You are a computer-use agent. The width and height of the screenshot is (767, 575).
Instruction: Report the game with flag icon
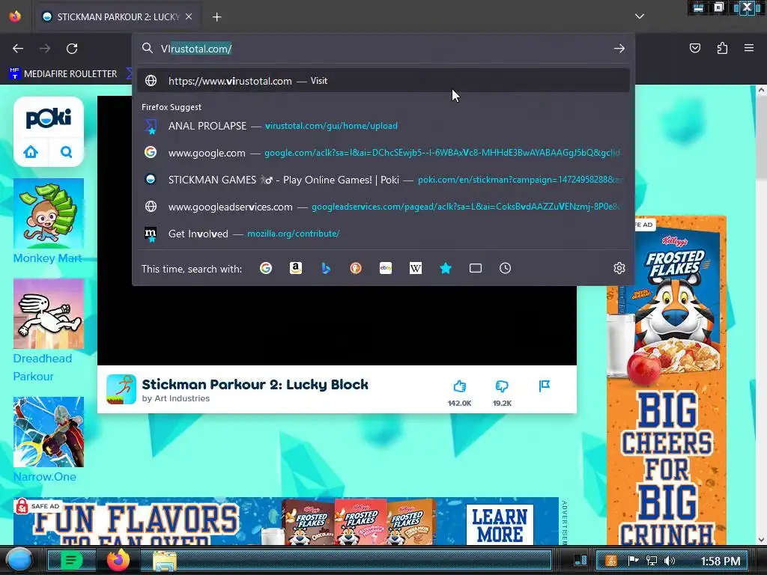[x=544, y=386]
